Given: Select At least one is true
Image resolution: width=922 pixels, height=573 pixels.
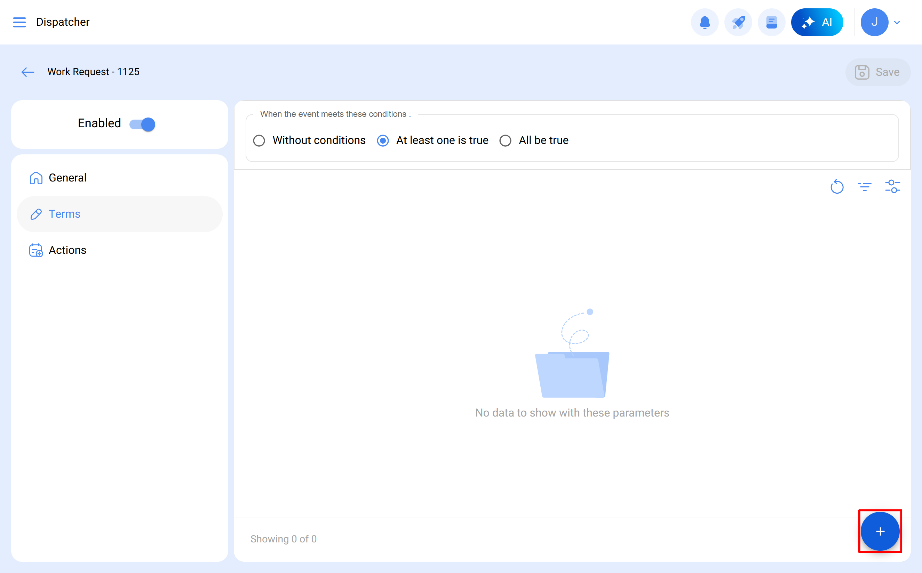Looking at the screenshot, I should click(382, 140).
